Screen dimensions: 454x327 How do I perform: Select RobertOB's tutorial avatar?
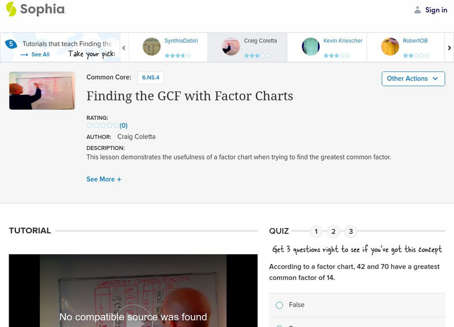click(x=390, y=47)
